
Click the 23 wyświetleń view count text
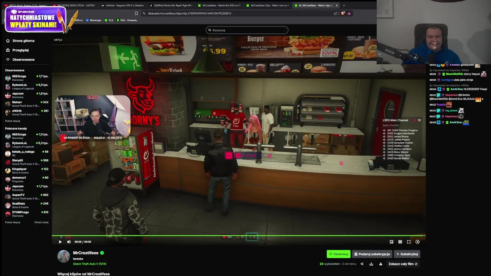pos(330,264)
